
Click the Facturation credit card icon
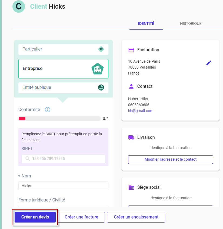[x=131, y=50]
